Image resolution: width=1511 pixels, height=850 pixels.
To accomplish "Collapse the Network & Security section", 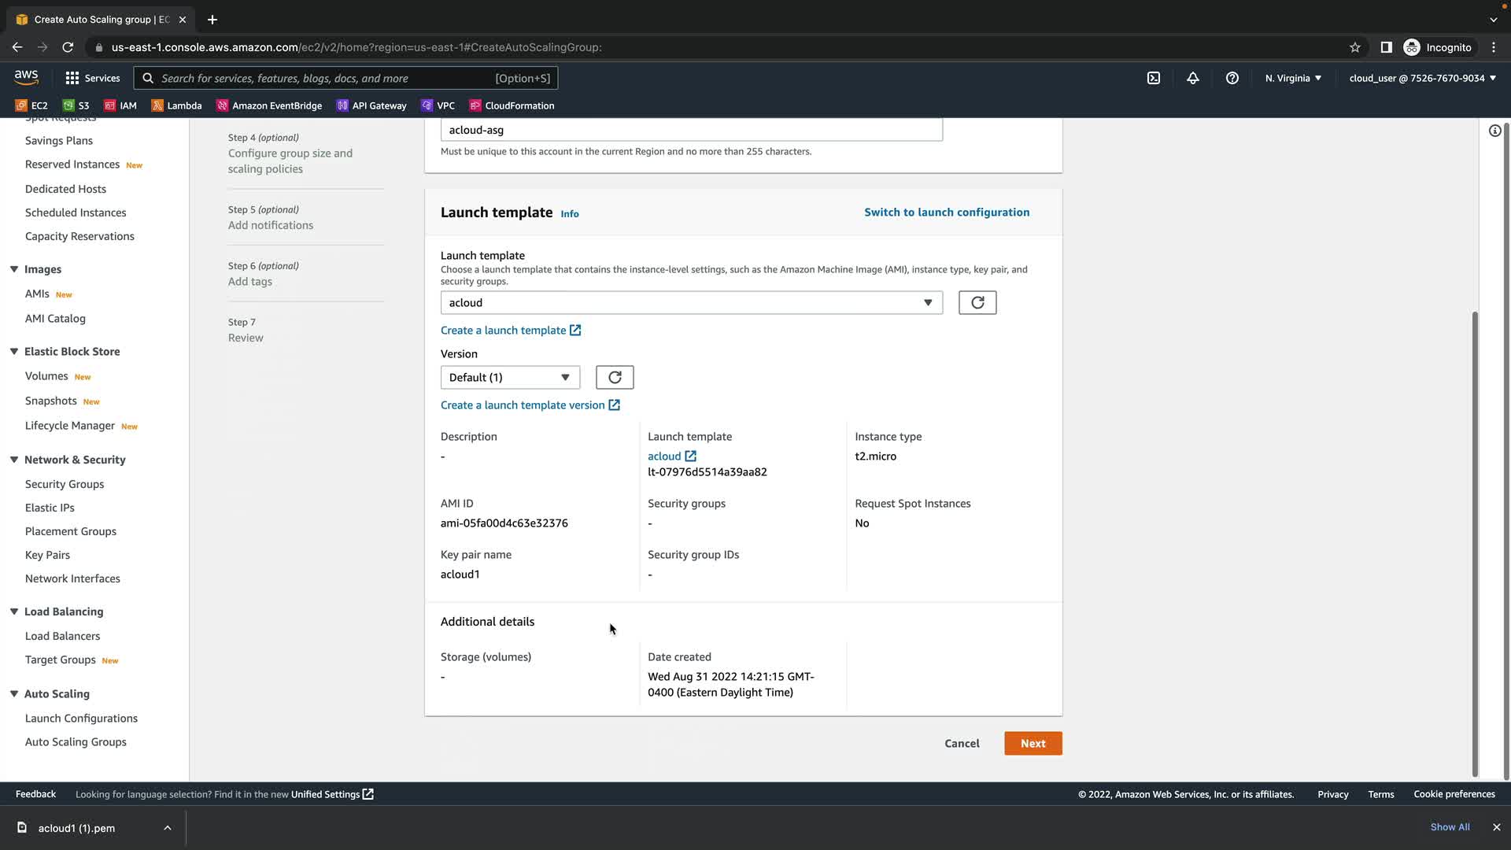I will click(14, 460).
